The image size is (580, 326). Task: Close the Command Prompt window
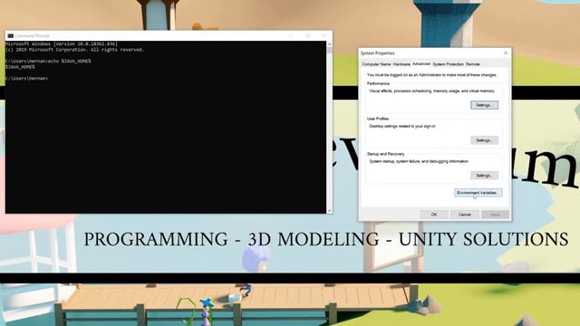(x=324, y=35)
